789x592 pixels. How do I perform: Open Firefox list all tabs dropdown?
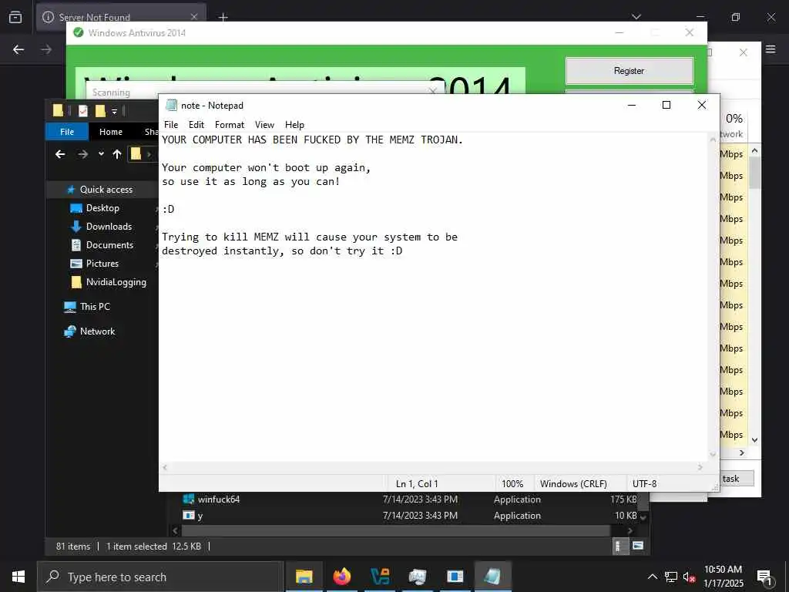point(636,17)
